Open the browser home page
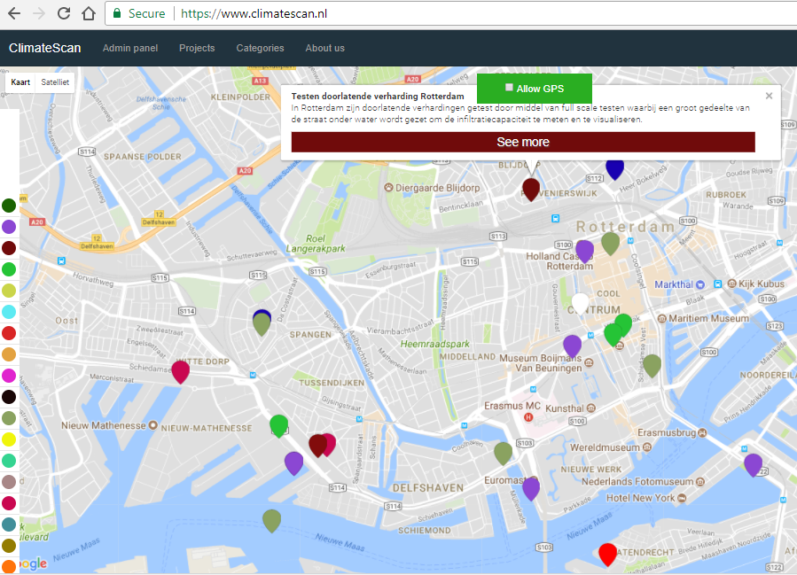 coord(89,13)
